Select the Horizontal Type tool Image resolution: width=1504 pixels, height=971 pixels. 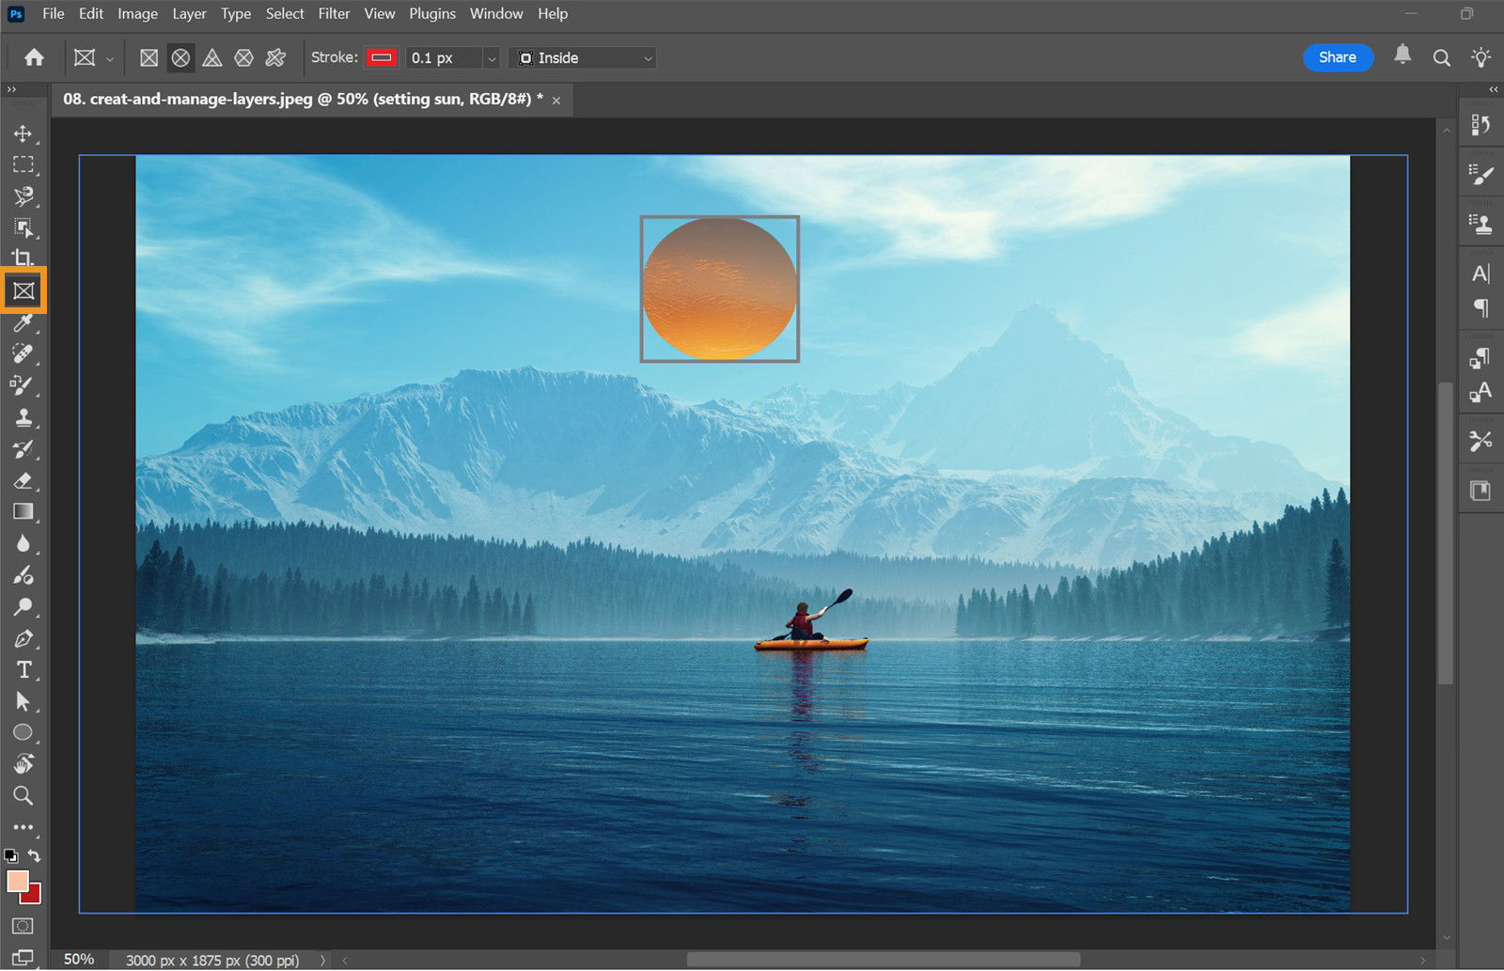coord(23,669)
